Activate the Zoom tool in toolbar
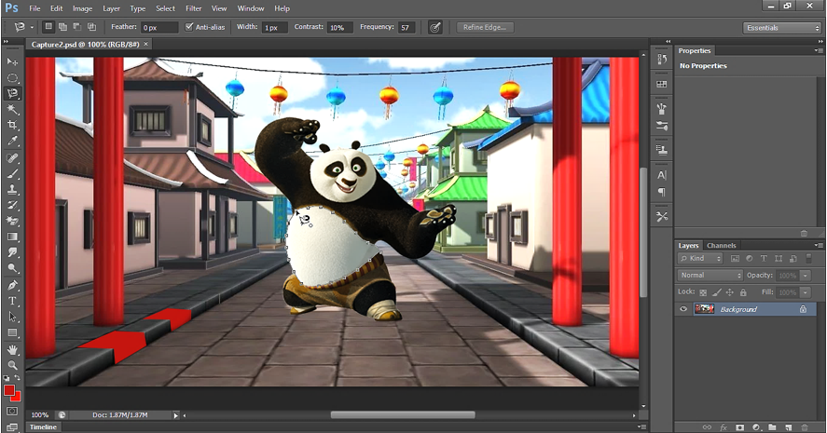The width and height of the screenshot is (827, 433). (12, 365)
